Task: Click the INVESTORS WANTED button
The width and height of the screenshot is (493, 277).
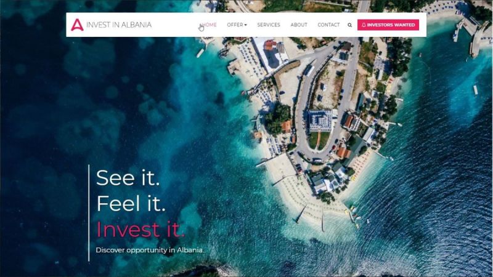Action: click(388, 25)
